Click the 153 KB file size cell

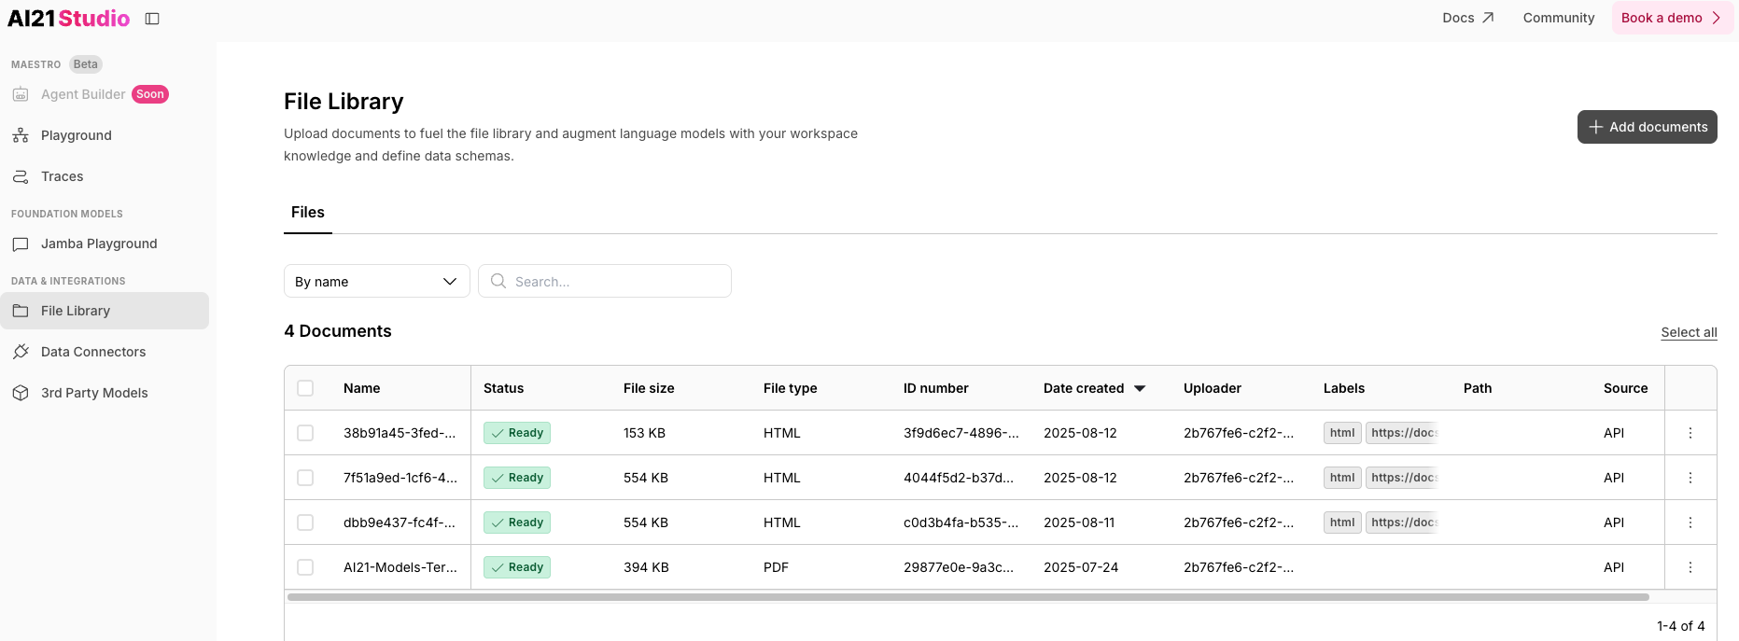point(644,433)
